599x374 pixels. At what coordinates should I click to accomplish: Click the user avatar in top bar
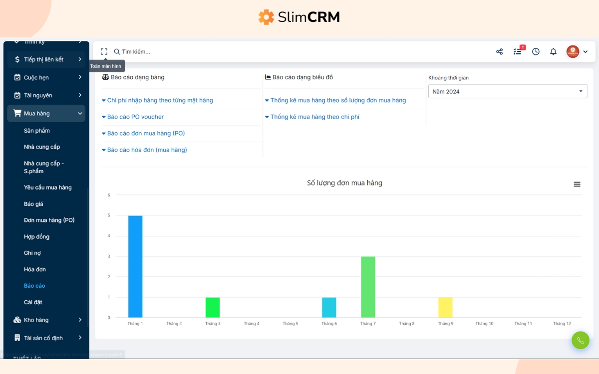pyautogui.click(x=573, y=51)
